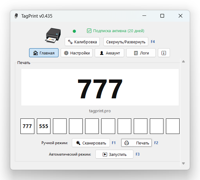200x180 pixels.
Task: Click the Печать print button
Action: [x=137, y=143]
